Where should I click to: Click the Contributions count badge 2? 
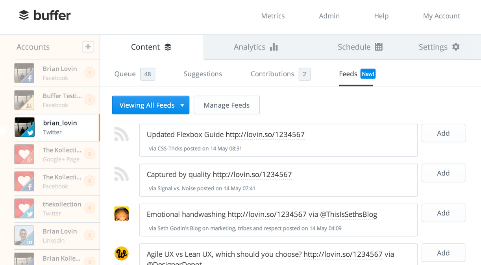[x=304, y=74]
